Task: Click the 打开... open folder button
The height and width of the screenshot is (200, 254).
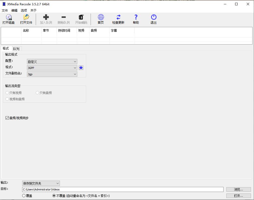Action: [238, 196]
